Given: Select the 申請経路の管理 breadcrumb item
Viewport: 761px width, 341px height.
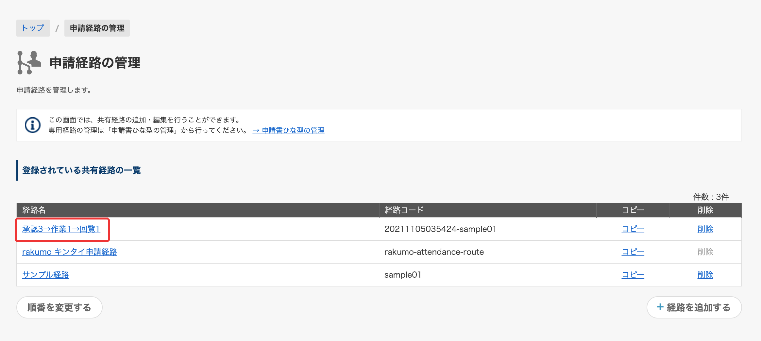Looking at the screenshot, I should pyautogui.click(x=97, y=28).
